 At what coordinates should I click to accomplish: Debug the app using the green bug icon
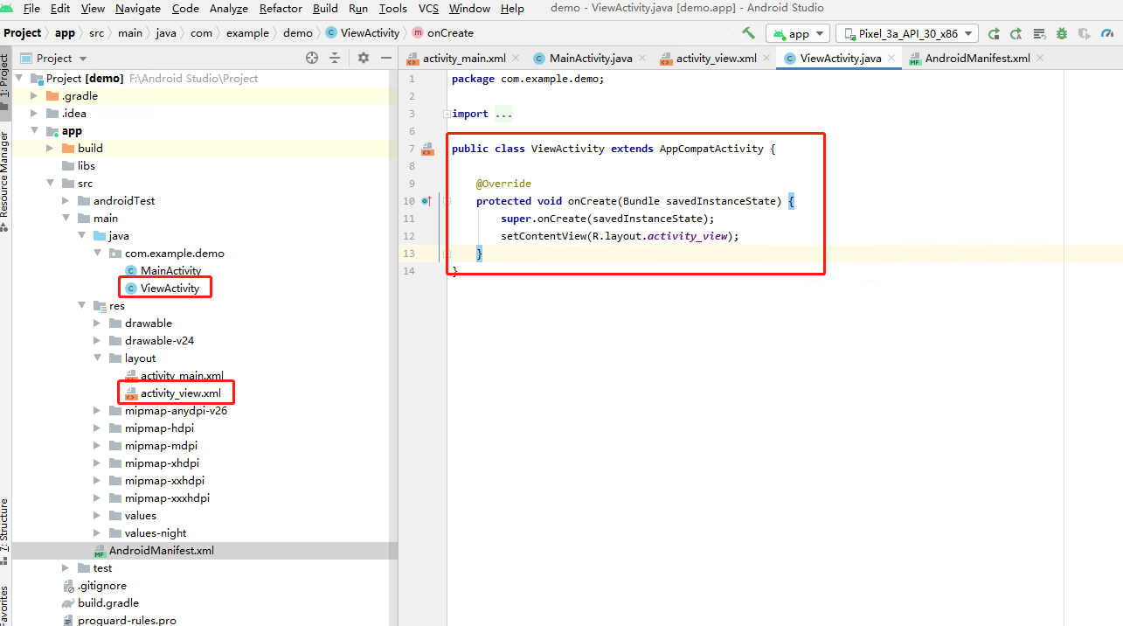[x=1060, y=32]
